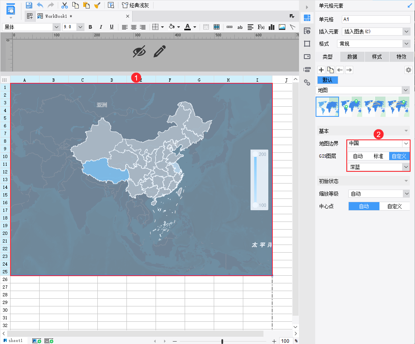Toggle bold formatting

pyautogui.click(x=91, y=27)
